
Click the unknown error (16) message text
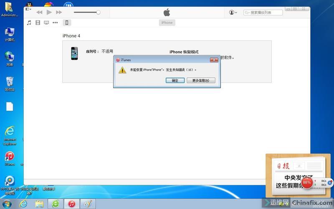(163, 70)
